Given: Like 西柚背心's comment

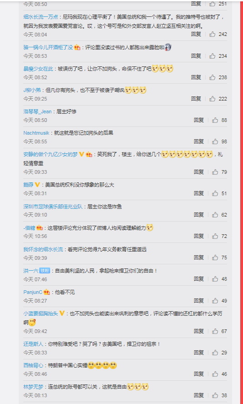Looking at the screenshot, I should (x=215, y=374).
